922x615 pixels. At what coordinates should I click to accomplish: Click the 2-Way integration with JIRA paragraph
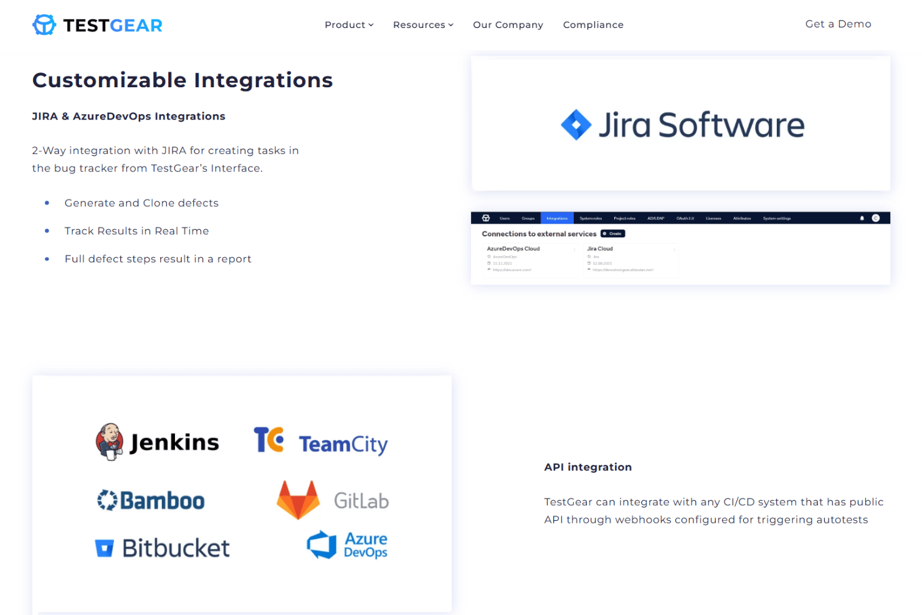point(166,160)
